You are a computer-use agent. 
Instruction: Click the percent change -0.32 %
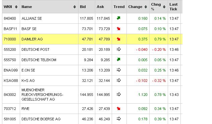click(x=159, y=81)
